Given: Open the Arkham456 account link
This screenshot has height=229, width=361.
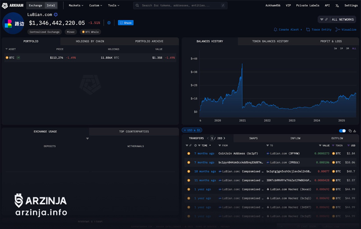Looking at the screenshot, I should click(x=273, y=6).
